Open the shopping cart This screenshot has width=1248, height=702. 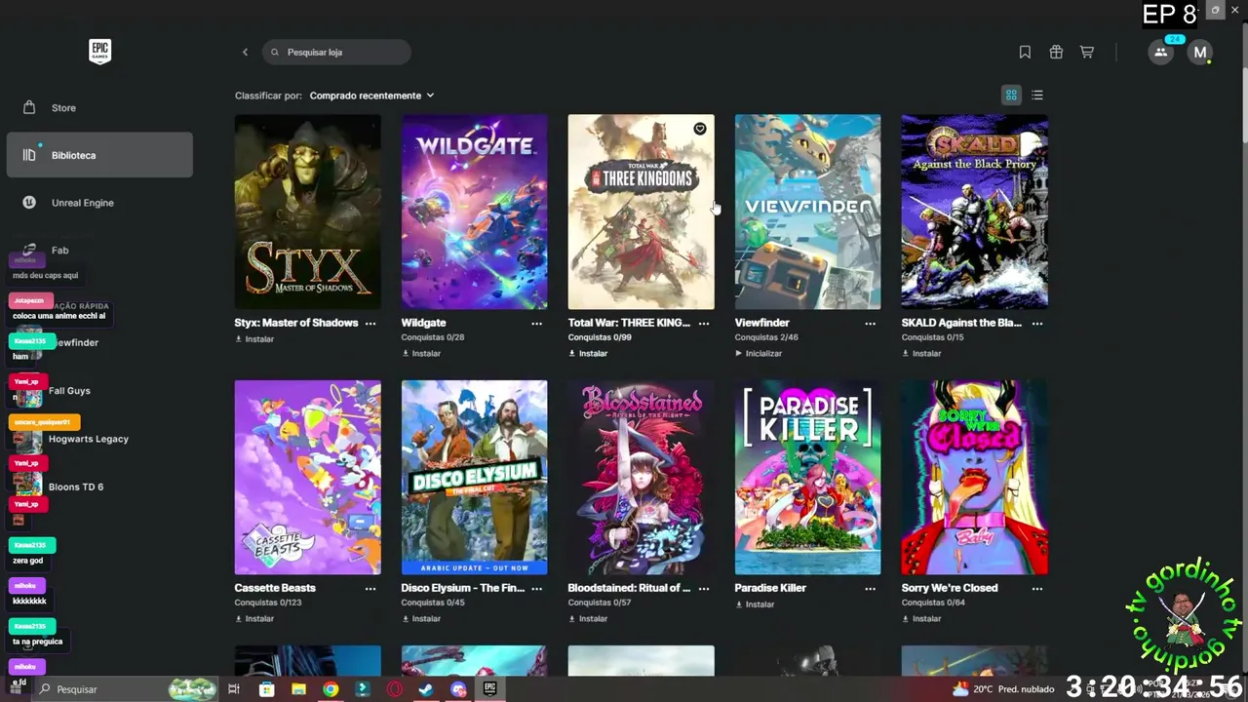point(1087,53)
